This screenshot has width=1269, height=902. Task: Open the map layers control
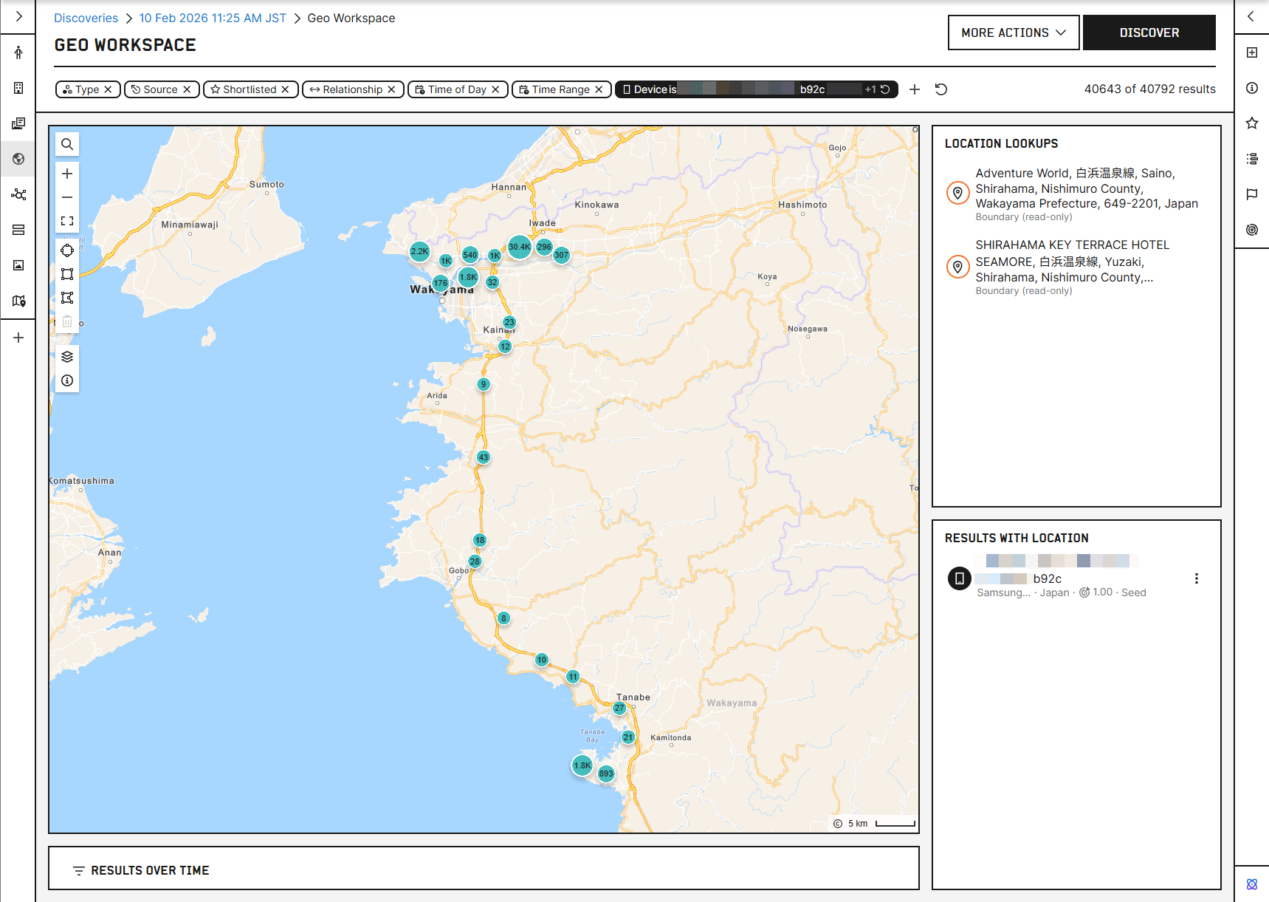[x=67, y=357]
